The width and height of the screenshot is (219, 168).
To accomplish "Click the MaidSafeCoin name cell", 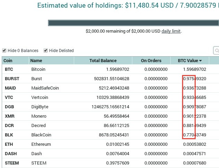I will pos(45,88).
